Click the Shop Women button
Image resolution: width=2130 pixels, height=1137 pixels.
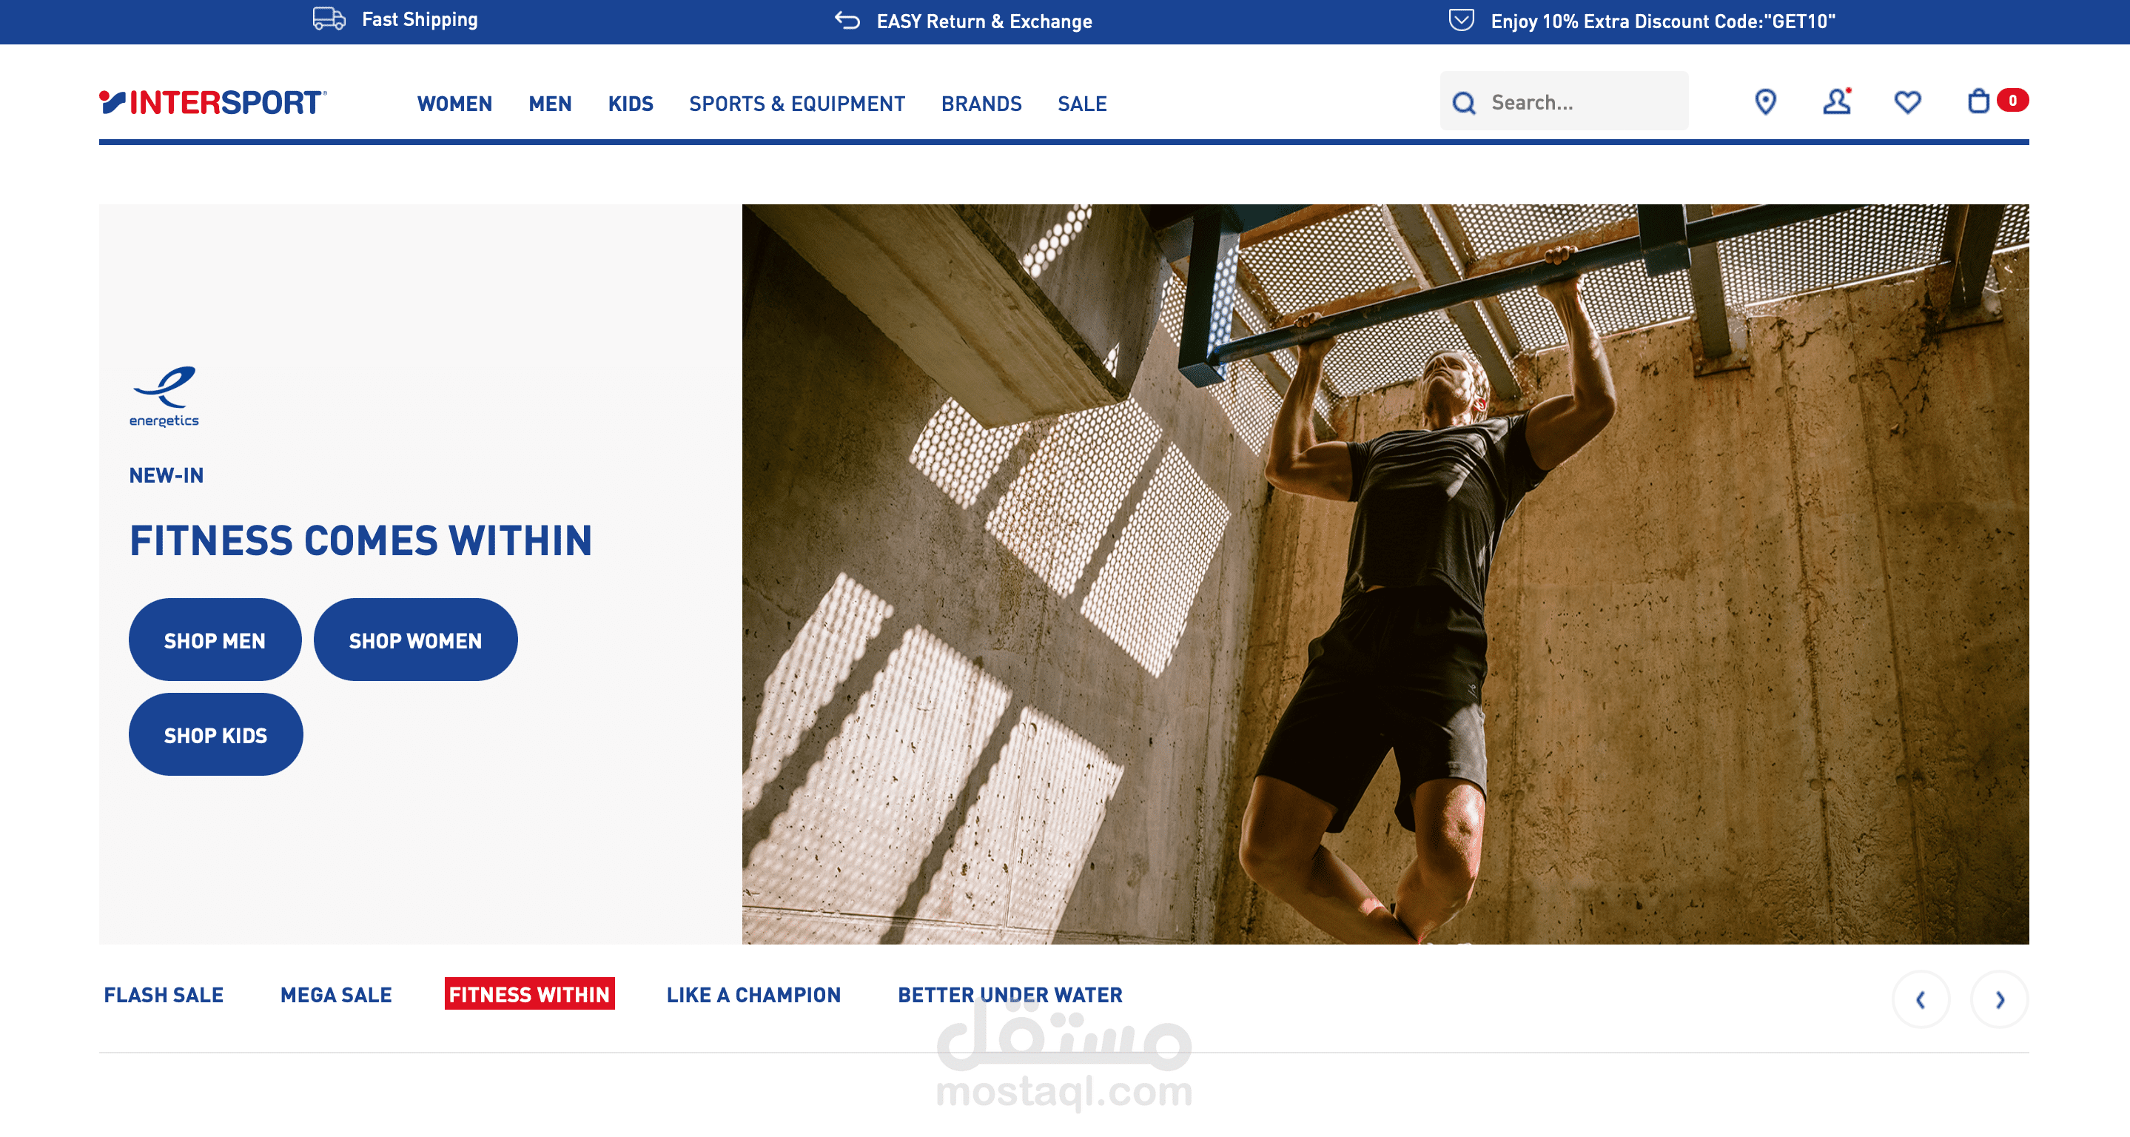415,640
